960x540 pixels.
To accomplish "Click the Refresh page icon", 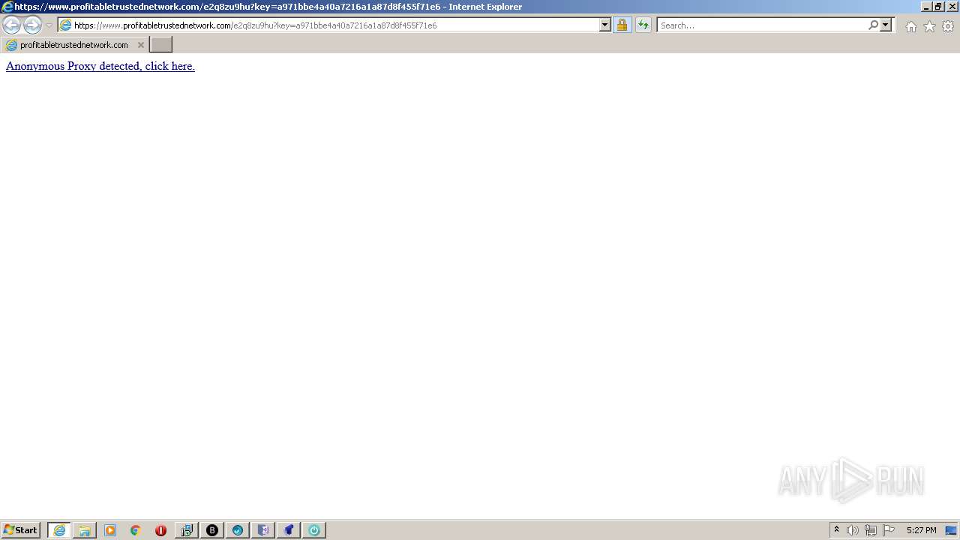I will click(x=643, y=25).
